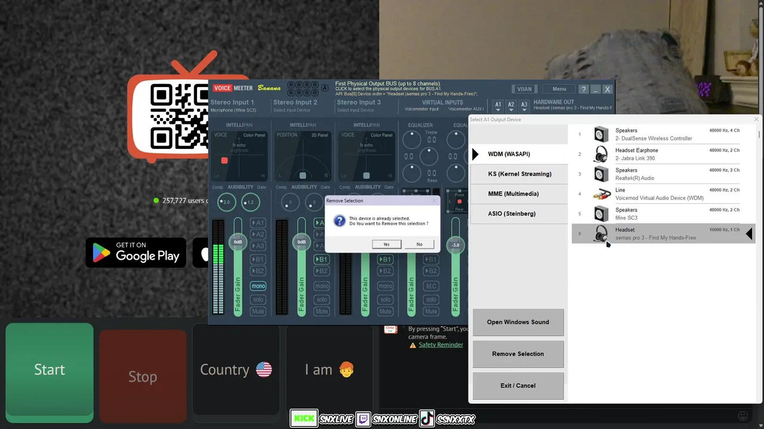Mute the Stereo Input 1 strip
The image size is (764, 429).
(x=258, y=311)
